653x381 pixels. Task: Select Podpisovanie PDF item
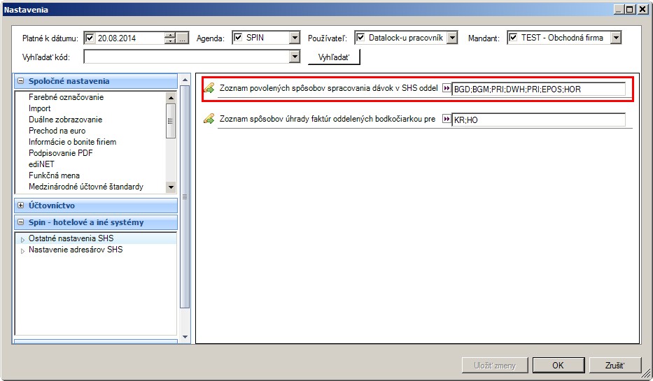(x=61, y=153)
